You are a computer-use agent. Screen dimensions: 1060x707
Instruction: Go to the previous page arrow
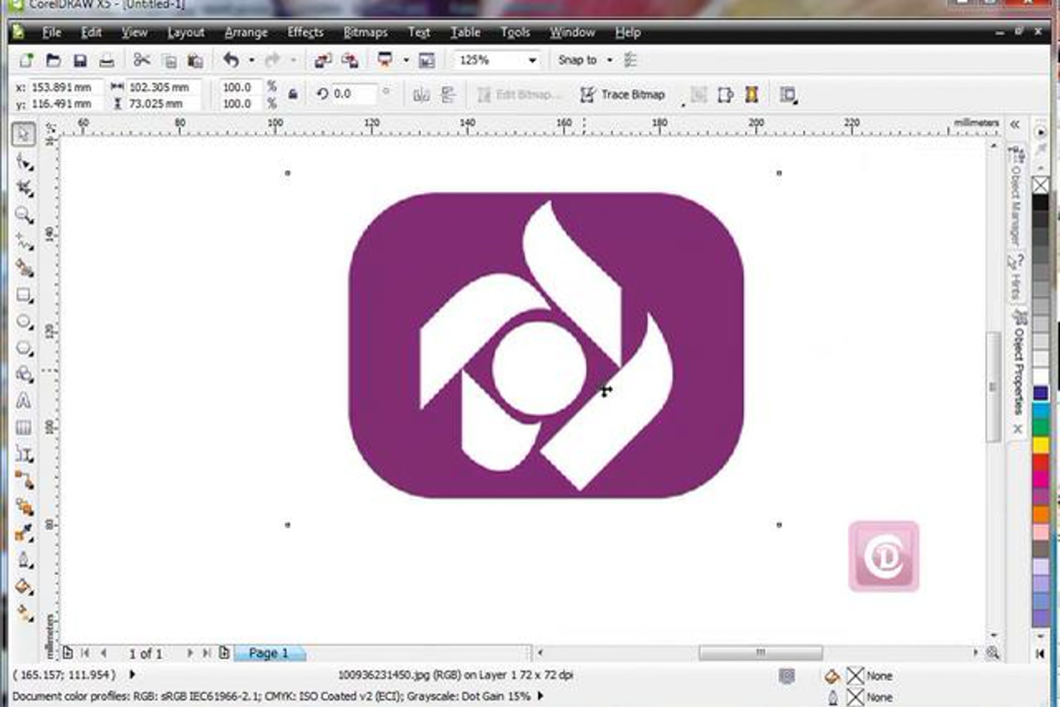coord(104,653)
